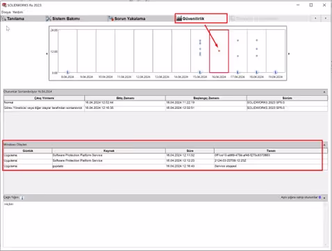Sort by the Sürüm column header

287,98
